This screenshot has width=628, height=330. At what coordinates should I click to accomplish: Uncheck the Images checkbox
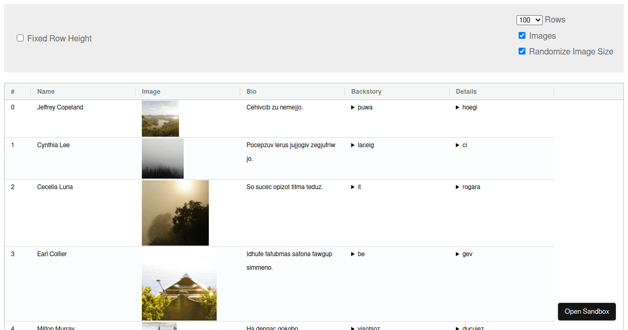522,36
